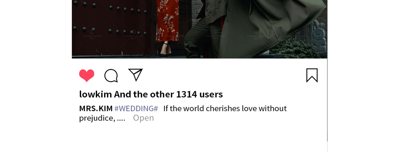Open comments with speech bubble icon
The width and height of the screenshot is (399, 152).
111,76
